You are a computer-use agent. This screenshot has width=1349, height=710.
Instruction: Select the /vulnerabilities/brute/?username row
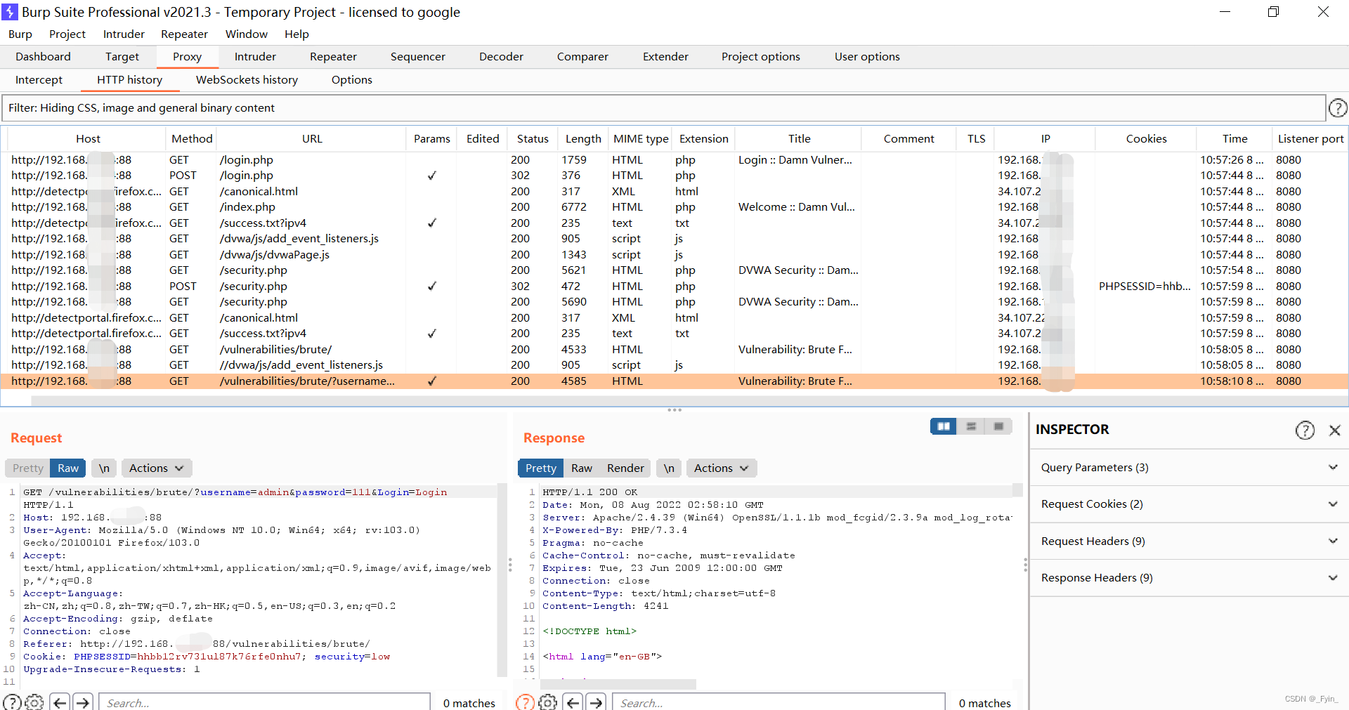674,381
